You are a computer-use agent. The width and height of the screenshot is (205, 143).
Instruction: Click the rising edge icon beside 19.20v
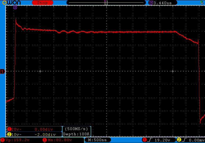[150, 140]
